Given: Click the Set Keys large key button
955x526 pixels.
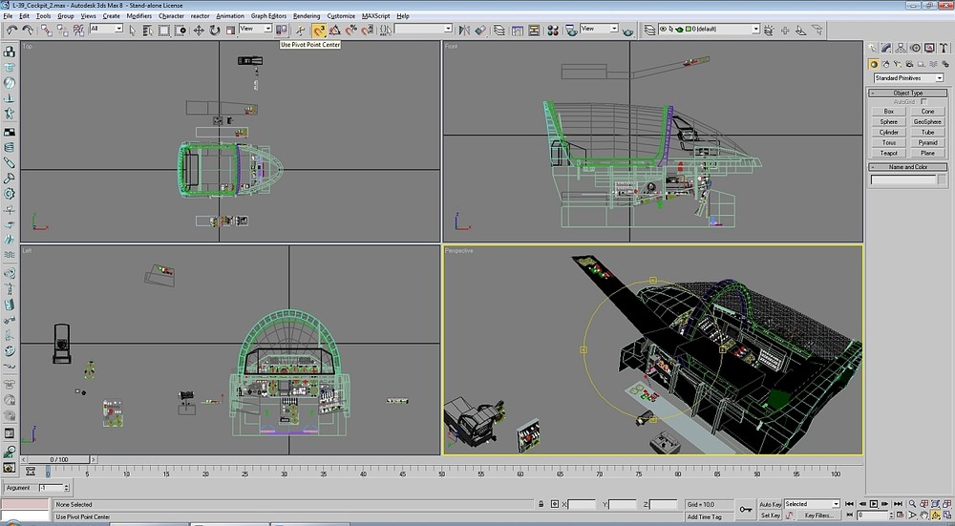Looking at the screenshot, I should (744, 510).
